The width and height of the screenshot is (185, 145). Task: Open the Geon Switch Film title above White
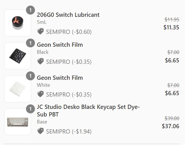tap(60, 78)
